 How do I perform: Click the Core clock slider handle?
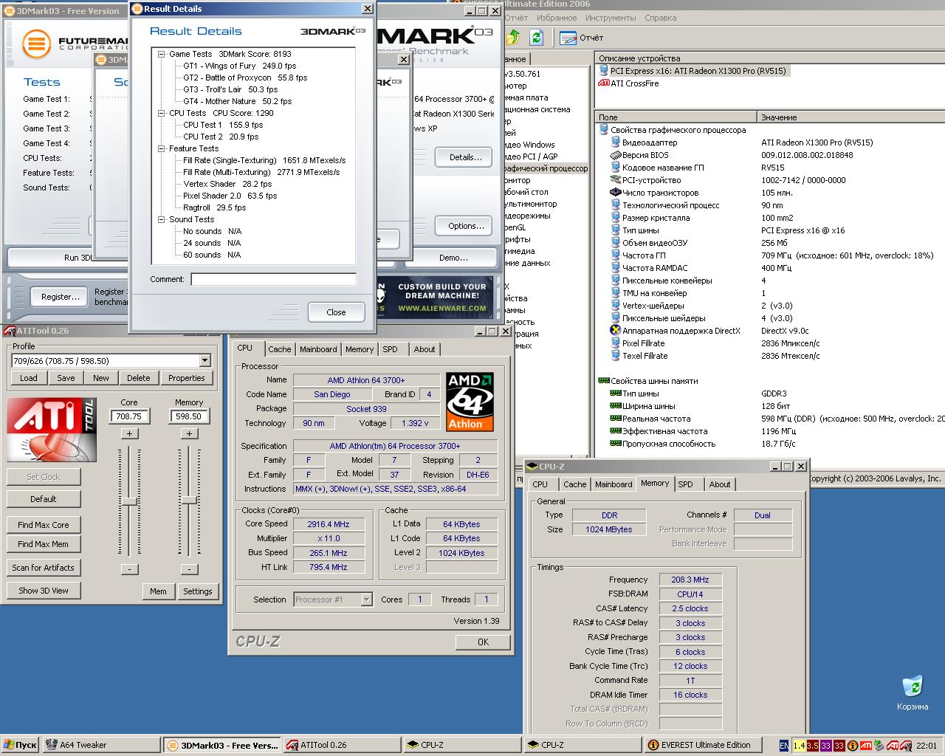129,501
